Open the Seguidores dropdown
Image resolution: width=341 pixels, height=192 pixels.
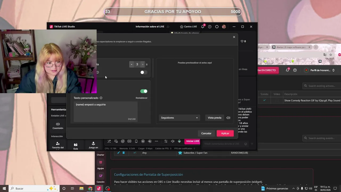coord(179,118)
